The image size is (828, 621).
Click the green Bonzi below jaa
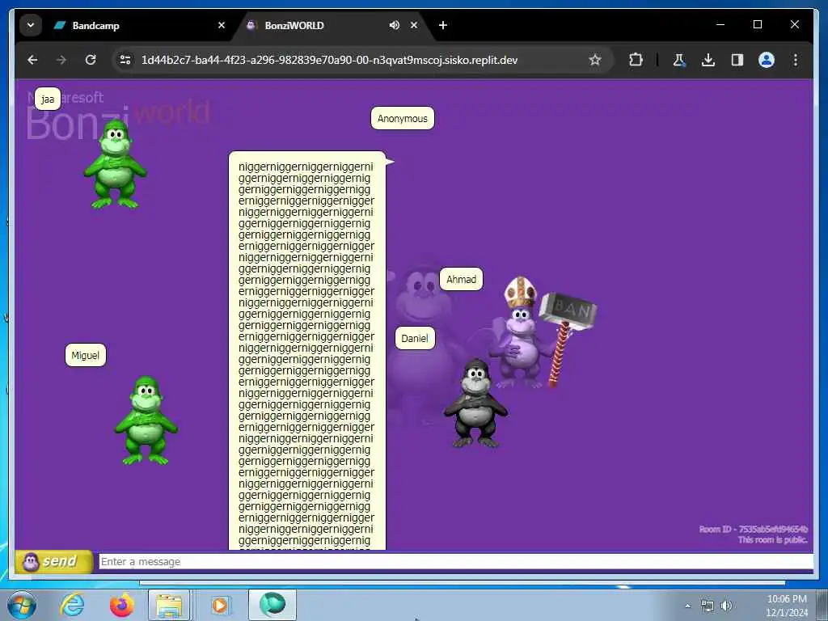click(115, 165)
